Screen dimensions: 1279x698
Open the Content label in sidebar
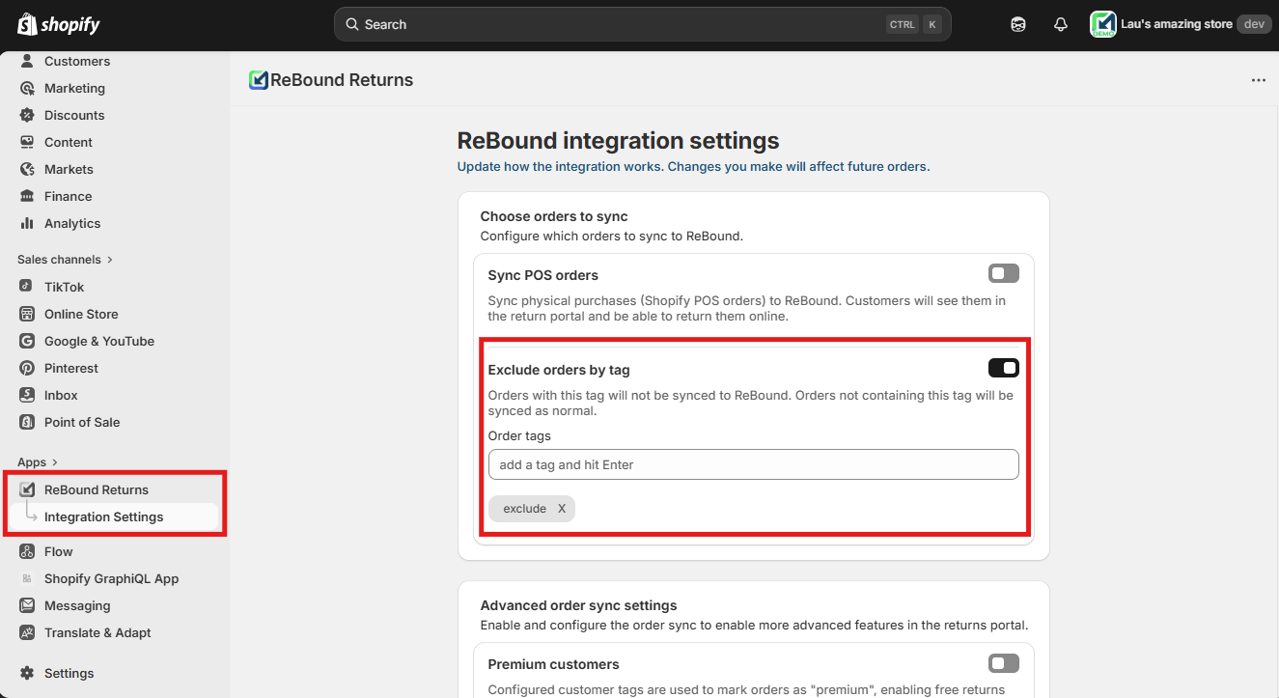(69, 142)
